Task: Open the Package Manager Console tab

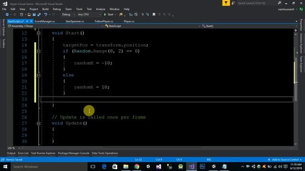Action: tap(73, 153)
